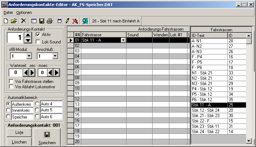
Task: Click the Liste button
Action: [19, 132]
